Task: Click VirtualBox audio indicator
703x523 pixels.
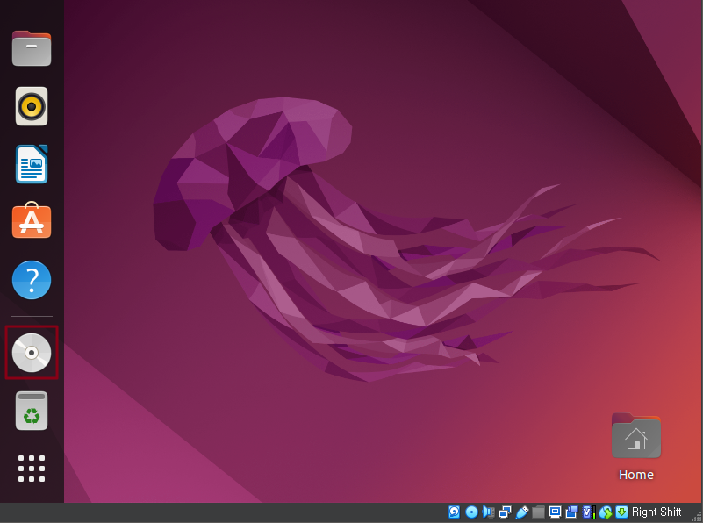Action: (488, 512)
